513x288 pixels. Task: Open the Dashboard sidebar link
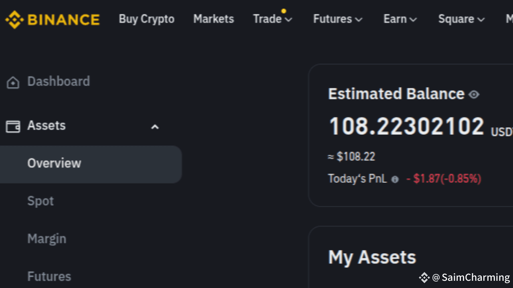click(59, 82)
